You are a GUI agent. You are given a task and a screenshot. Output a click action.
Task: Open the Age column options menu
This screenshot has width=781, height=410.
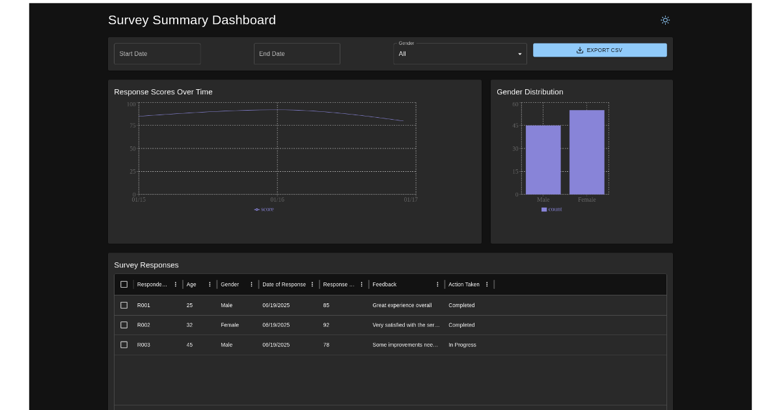pos(210,284)
